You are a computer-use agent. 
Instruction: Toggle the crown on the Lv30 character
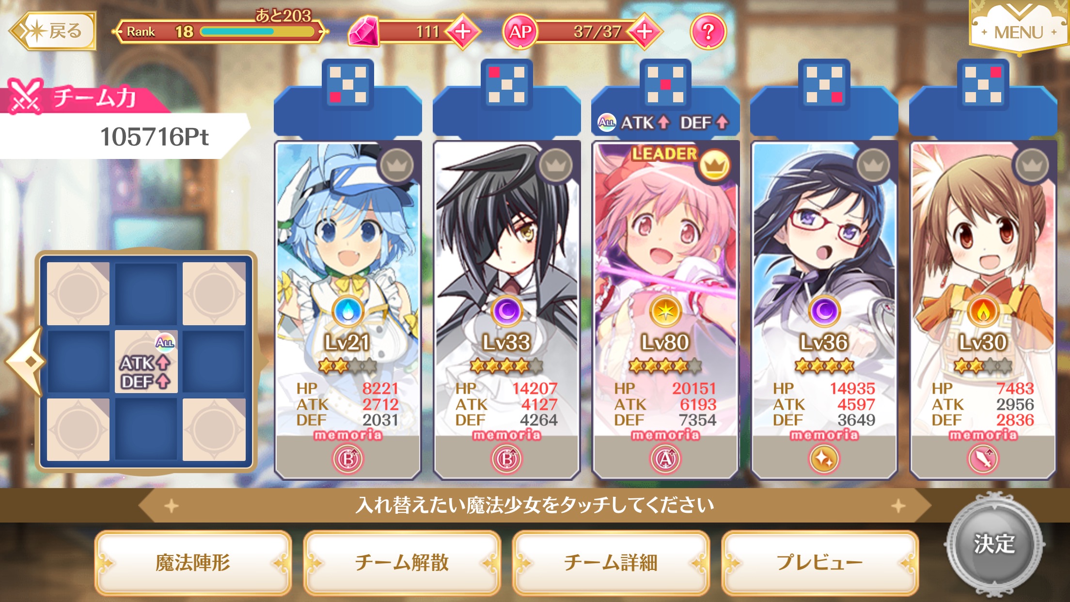point(1032,165)
